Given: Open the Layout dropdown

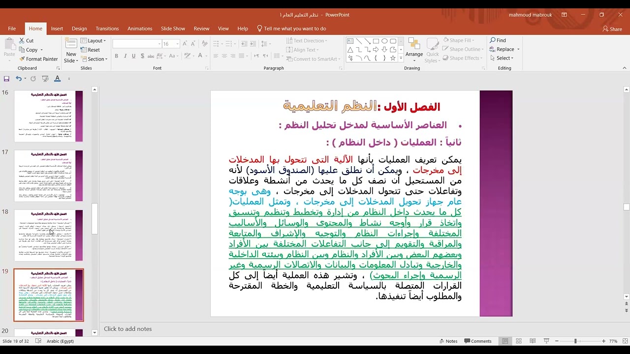Looking at the screenshot, I should click(93, 41).
